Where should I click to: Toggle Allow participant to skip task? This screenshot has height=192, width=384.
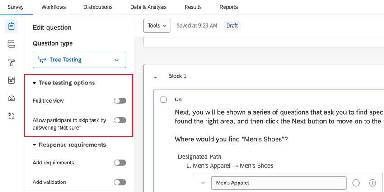click(x=120, y=121)
